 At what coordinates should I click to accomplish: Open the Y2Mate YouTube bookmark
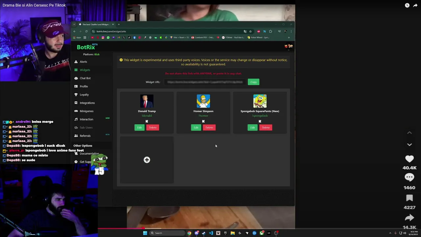233,38
